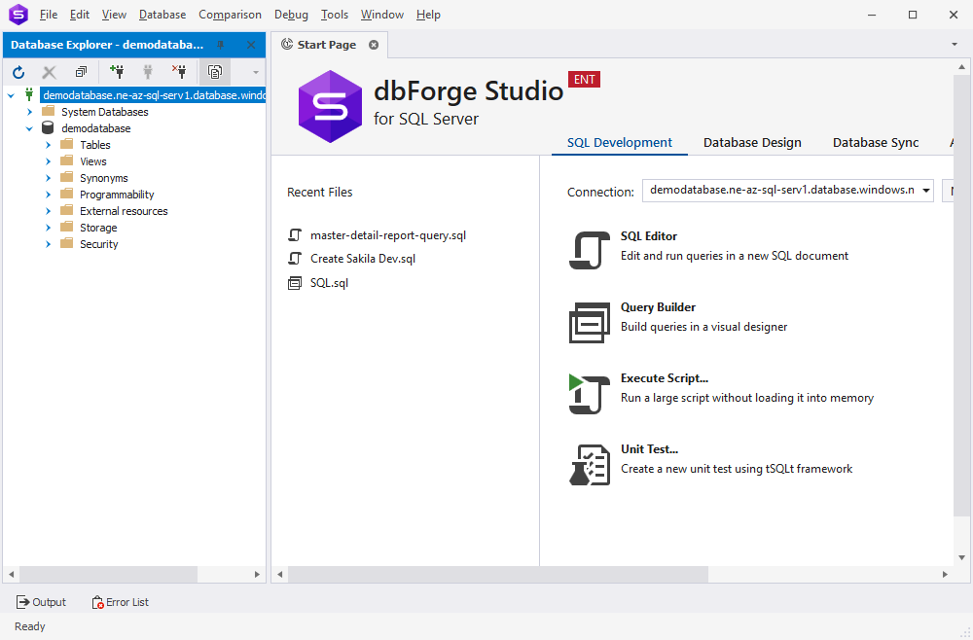Click the Unit Test flask icon
Viewport: 973px width, 640px height.
(x=589, y=465)
